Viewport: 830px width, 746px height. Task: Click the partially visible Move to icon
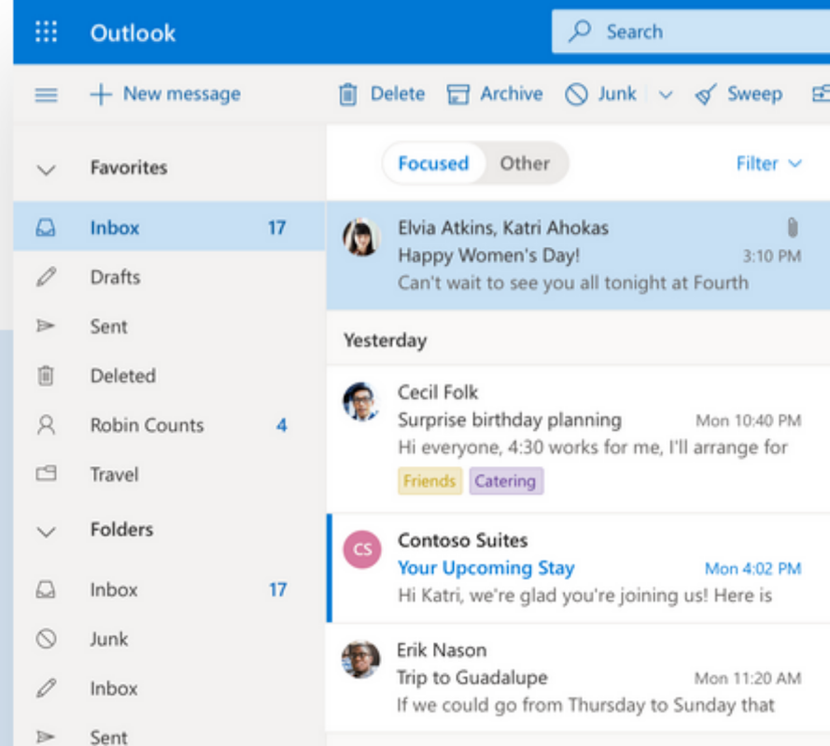point(821,94)
